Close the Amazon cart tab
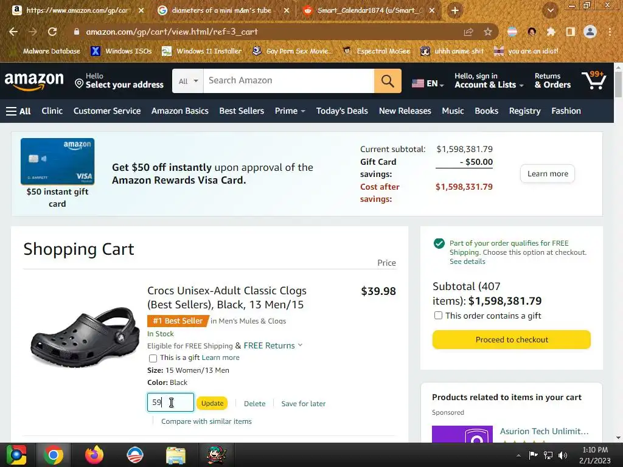This screenshot has width=623, height=467. click(141, 11)
